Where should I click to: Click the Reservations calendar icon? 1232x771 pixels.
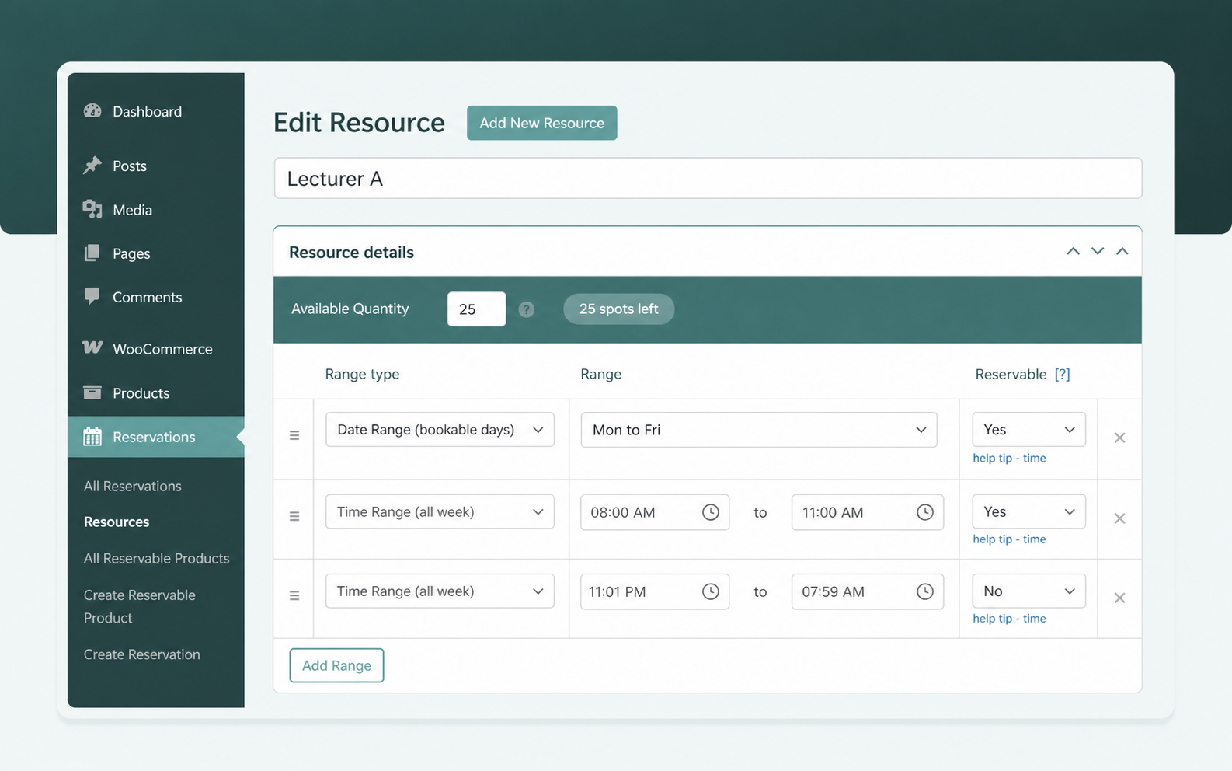click(92, 436)
